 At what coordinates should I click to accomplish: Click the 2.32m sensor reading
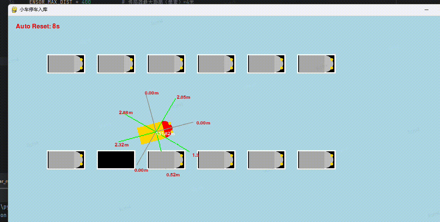122,145
